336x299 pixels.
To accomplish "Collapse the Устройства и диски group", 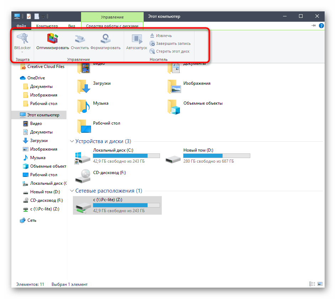I will pyautogui.click(x=73, y=141).
